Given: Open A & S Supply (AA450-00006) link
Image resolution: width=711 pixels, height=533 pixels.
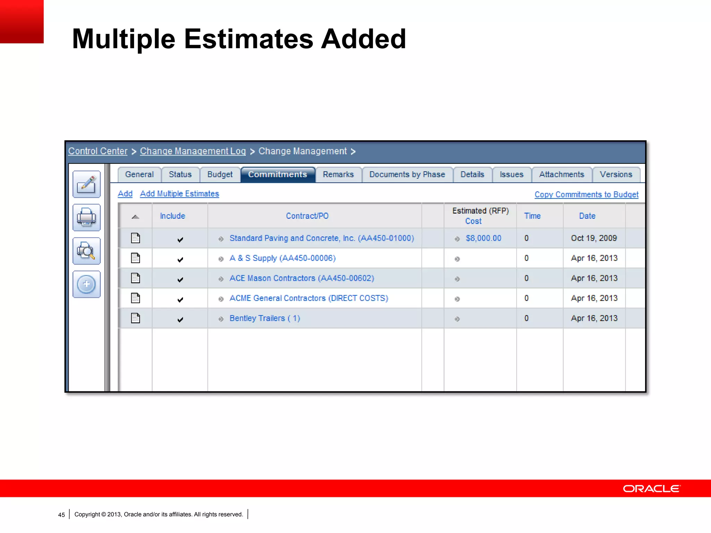Looking at the screenshot, I should coord(283,258).
